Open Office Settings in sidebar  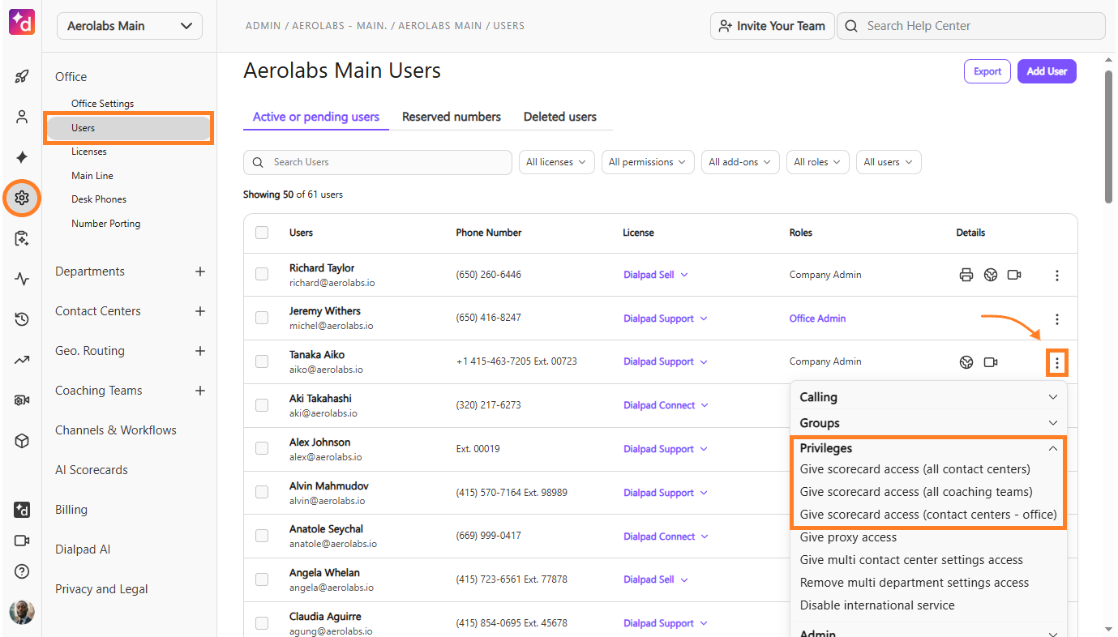point(103,104)
